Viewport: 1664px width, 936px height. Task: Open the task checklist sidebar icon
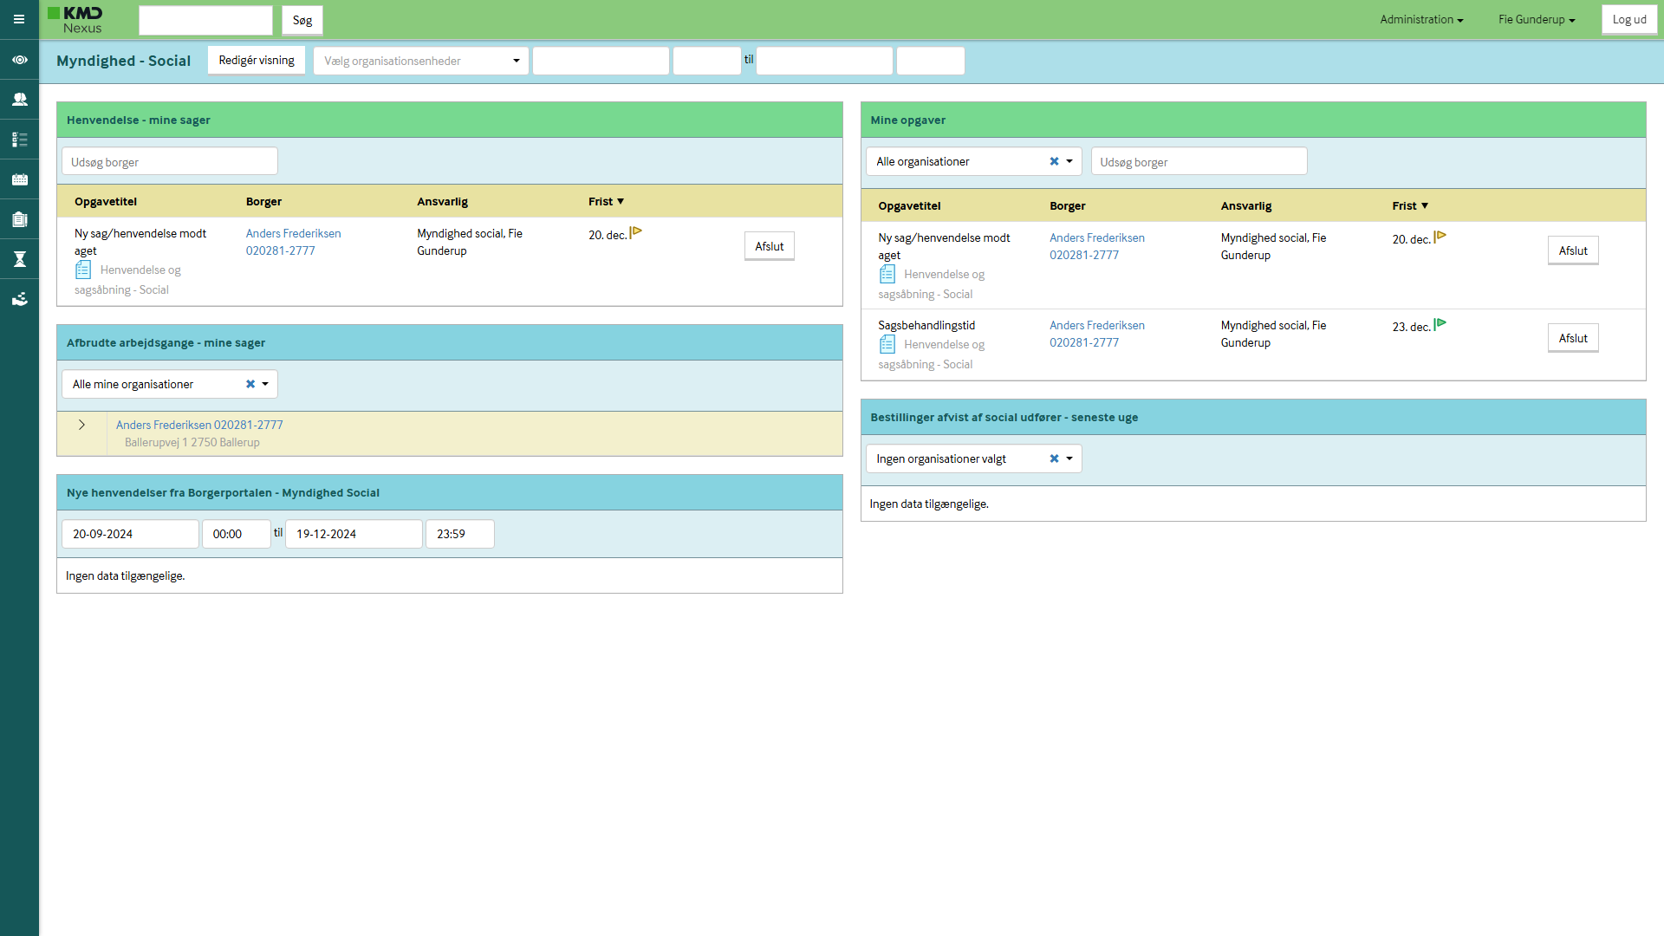(x=19, y=140)
